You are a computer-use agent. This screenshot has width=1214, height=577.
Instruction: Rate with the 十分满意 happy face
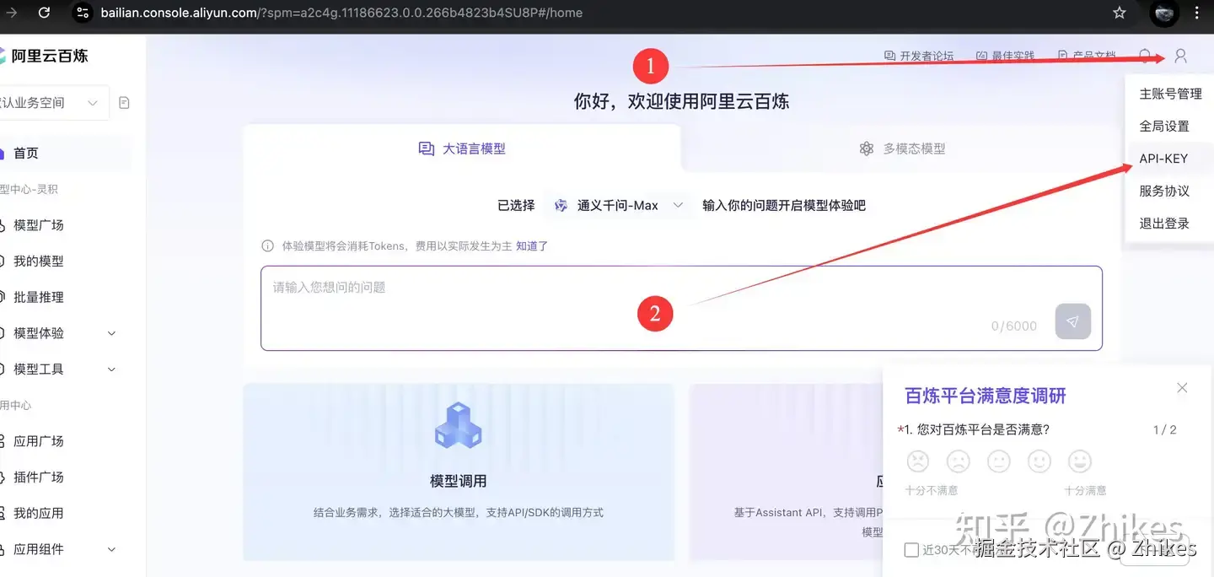pos(1080,461)
